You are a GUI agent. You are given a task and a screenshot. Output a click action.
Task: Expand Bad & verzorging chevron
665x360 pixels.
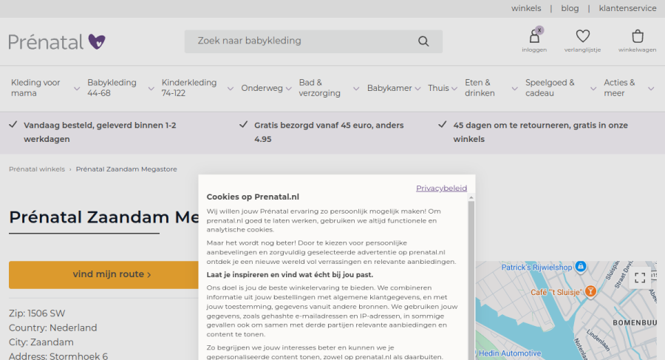coord(356,89)
